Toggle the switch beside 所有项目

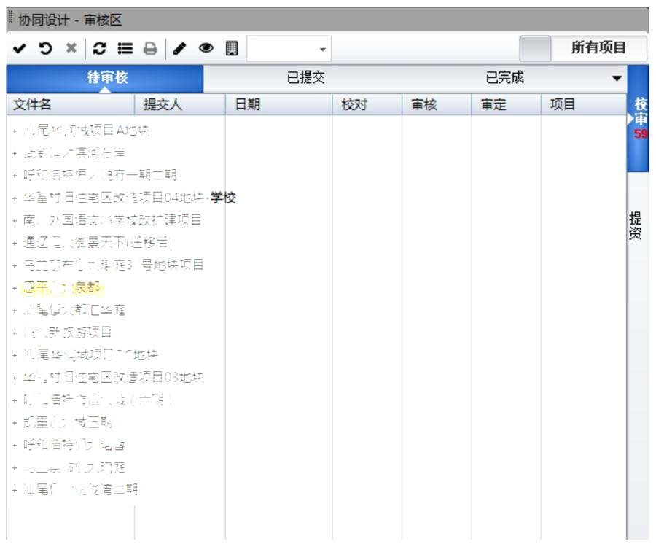[x=535, y=48]
